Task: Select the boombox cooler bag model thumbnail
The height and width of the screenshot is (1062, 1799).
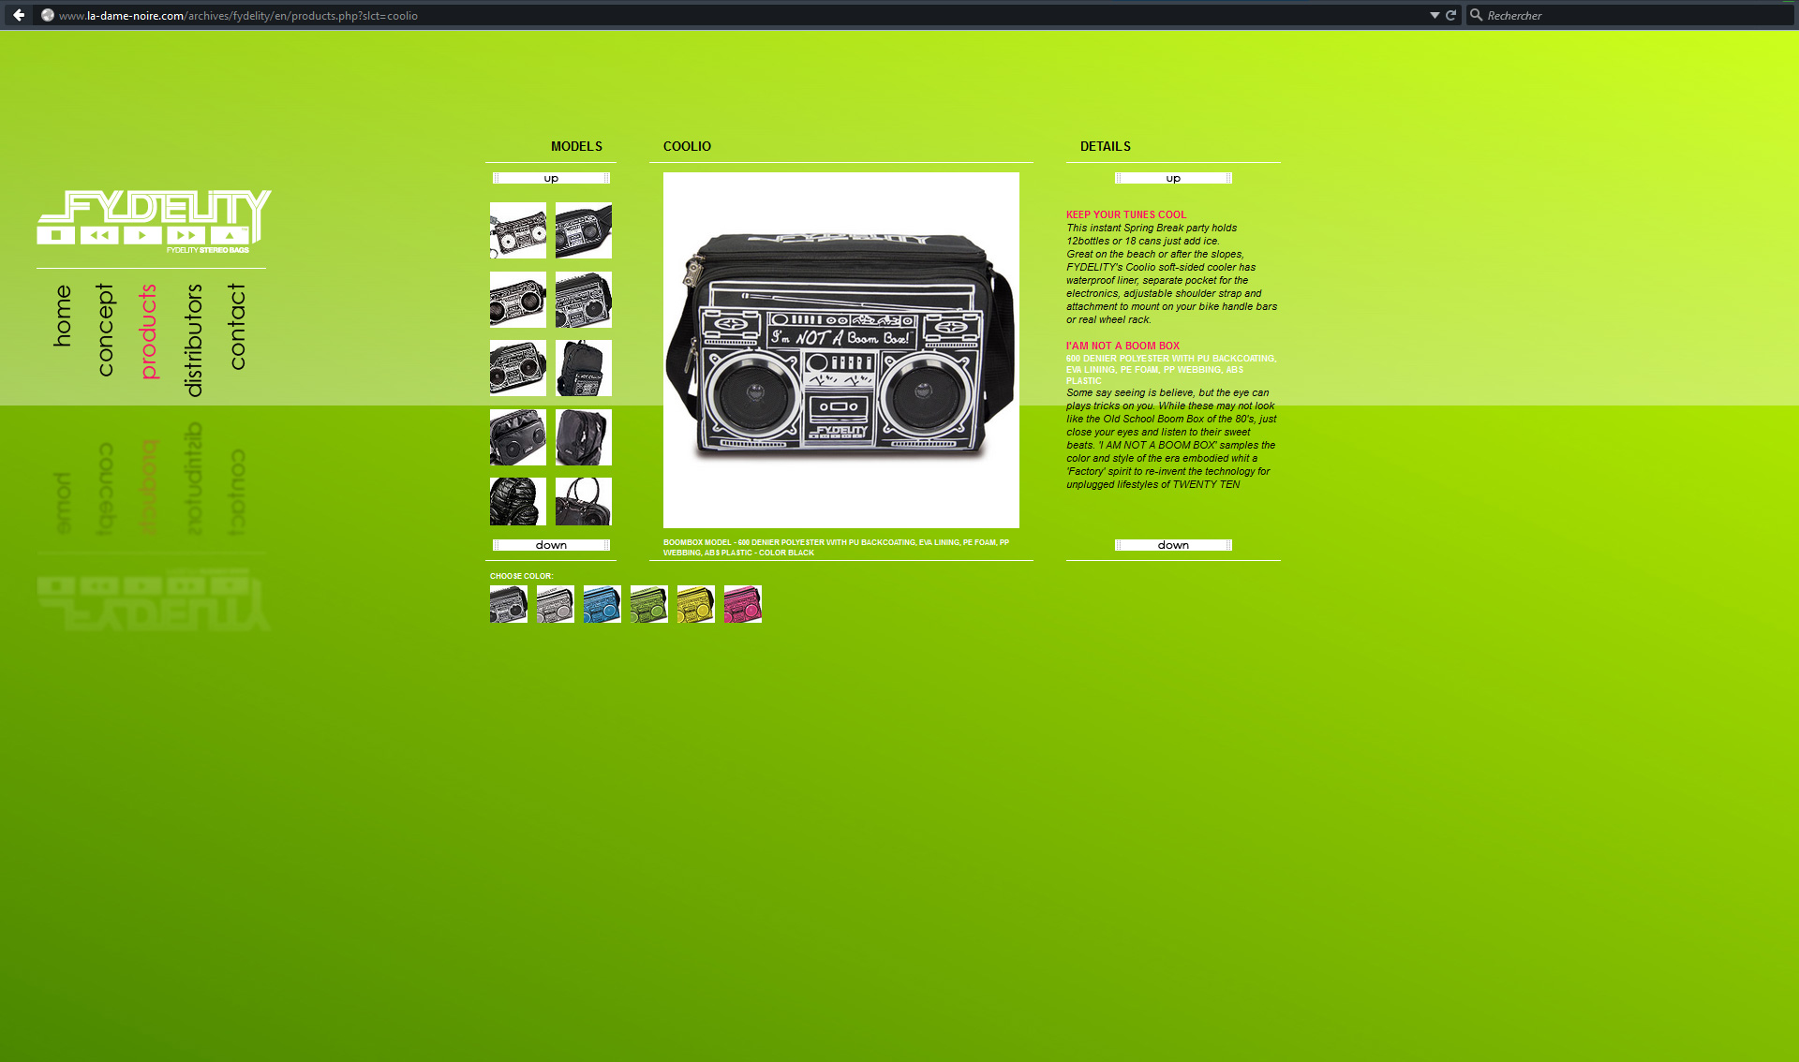Action: [584, 300]
